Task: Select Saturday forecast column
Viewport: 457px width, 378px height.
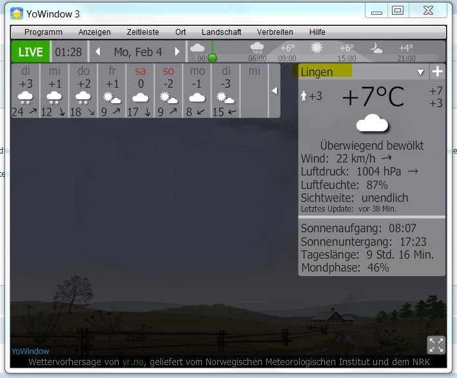Action: coord(141,91)
